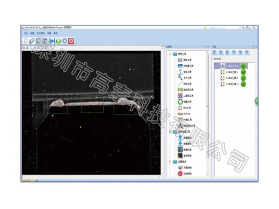Click the toolbox panel pin button
The image size is (279, 209).
207,47
